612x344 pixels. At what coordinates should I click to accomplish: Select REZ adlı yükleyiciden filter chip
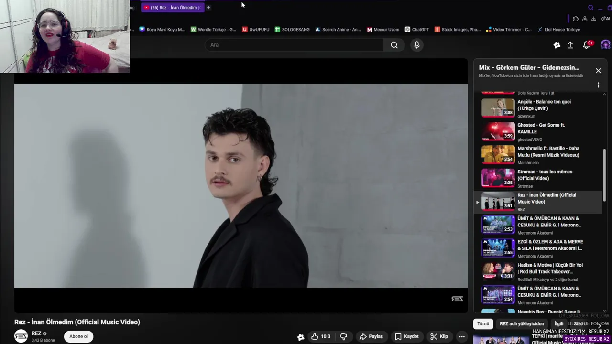[x=522, y=323]
